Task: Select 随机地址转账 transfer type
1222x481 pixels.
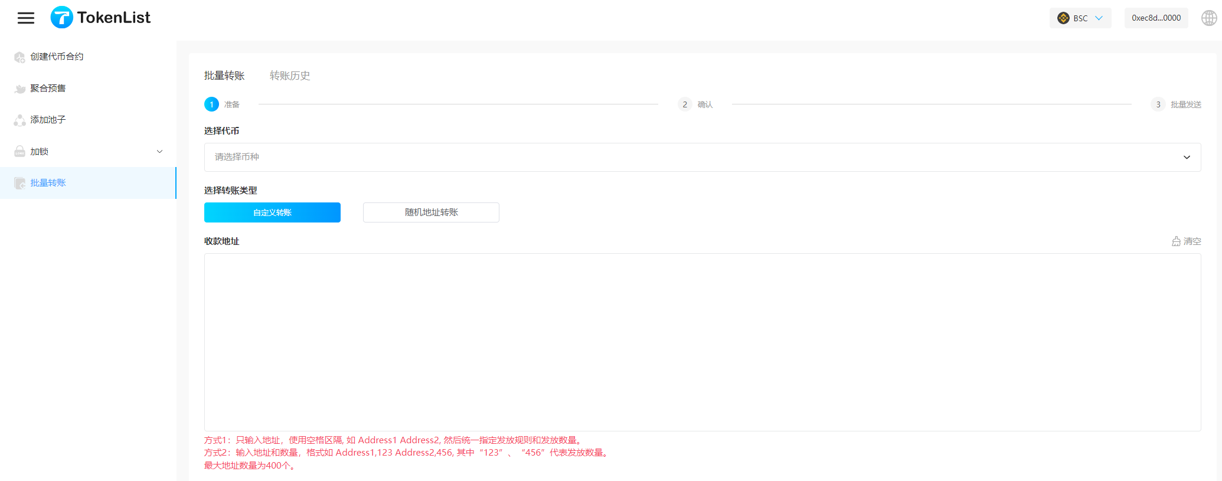Action: click(431, 212)
